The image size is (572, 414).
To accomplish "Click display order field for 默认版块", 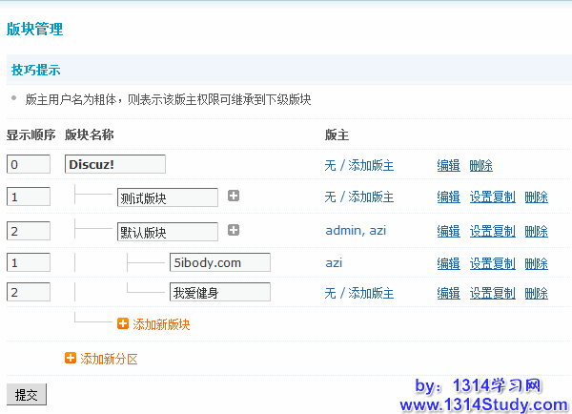I will tap(28, 231).
